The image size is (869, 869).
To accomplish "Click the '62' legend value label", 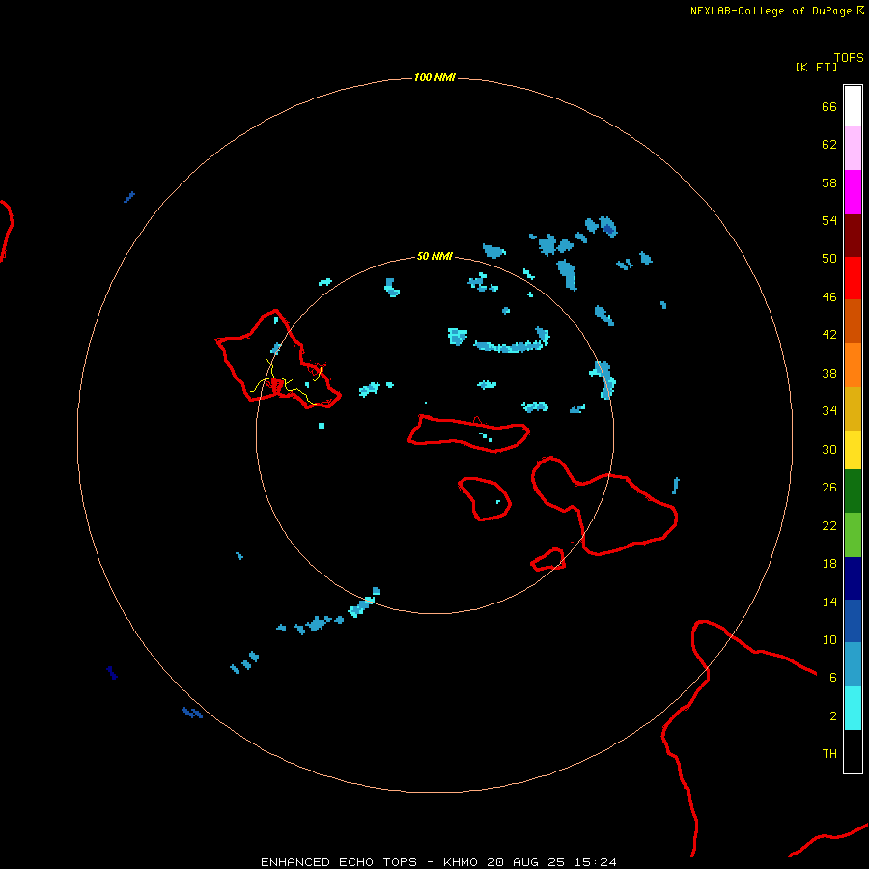I will pyautogui.click(x=829, y=144).
